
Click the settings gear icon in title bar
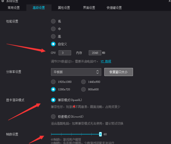(x=3, y=1)
